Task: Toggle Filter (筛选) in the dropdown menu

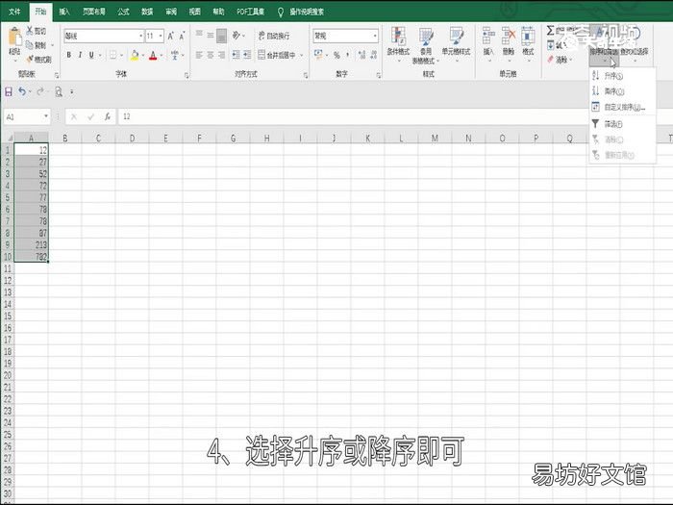Action: click(621, 124)
